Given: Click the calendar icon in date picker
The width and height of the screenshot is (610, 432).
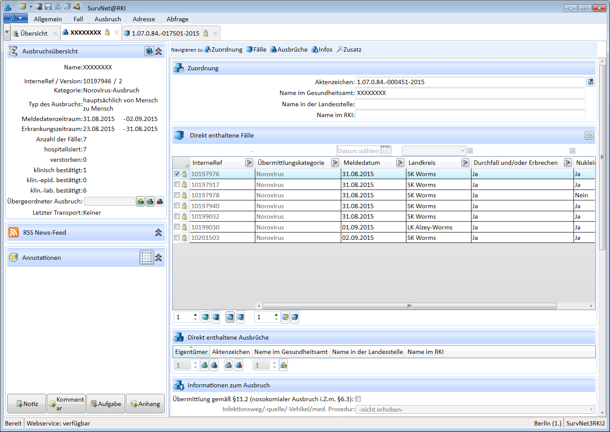Looking at the screenshot, I should point(385,151).
